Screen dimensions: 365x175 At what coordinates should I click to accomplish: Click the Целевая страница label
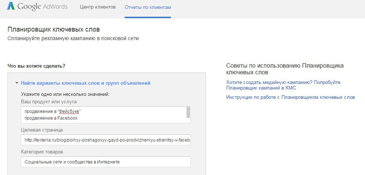tap(42, 130)
